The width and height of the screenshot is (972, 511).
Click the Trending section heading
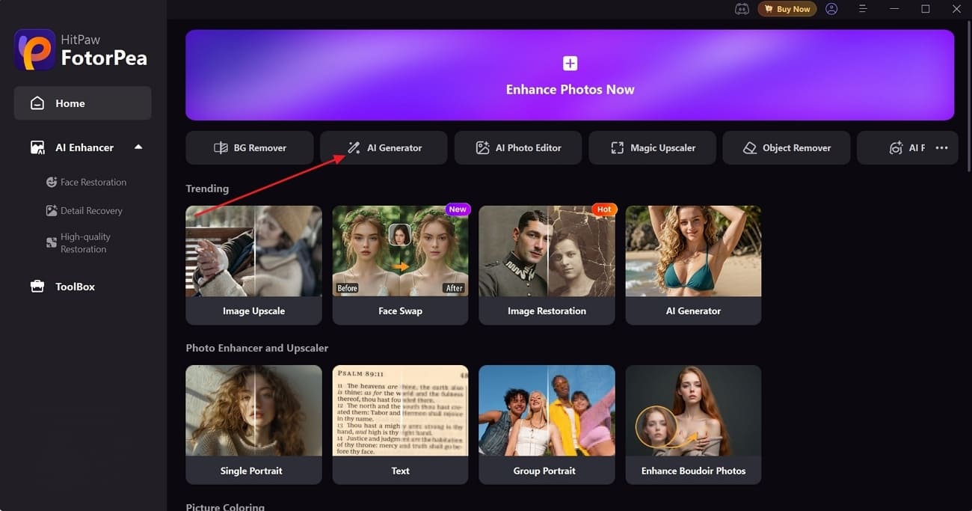[x=207, y=189]
